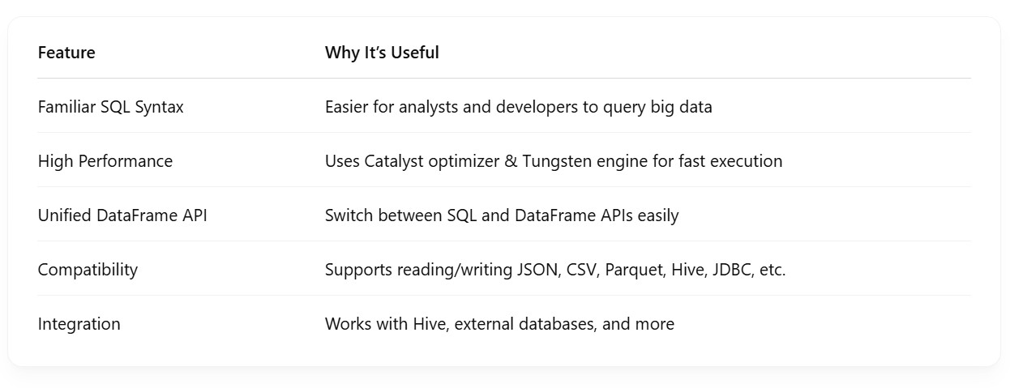Select the High Performance feature cell

pyautogui.click(x=105, y=161)
